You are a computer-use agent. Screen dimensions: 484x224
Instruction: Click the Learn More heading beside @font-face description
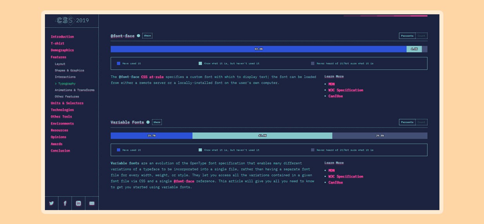tap(334, 76)
